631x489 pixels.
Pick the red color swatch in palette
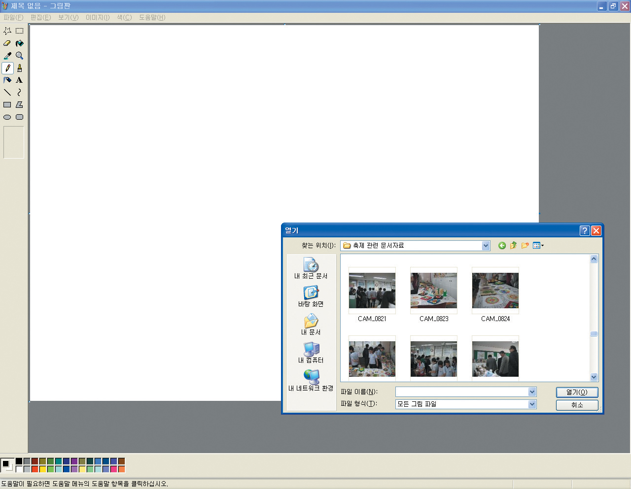tap(35, 469)
